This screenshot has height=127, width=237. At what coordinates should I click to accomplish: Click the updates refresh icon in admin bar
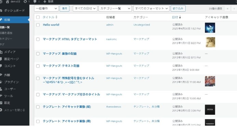pos(25,2)
